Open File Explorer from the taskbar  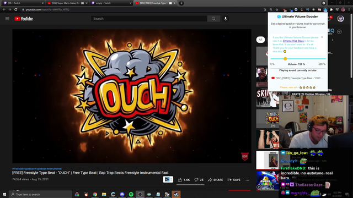[104, 194]
